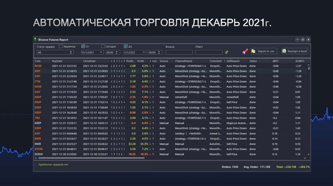Click the Total: +226.74$ text
The image size is (333, 186).
point(286,167)
